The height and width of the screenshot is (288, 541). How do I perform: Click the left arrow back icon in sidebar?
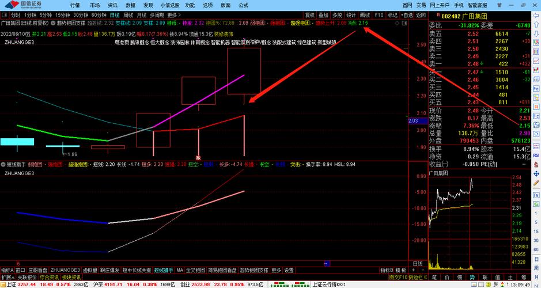536,17
